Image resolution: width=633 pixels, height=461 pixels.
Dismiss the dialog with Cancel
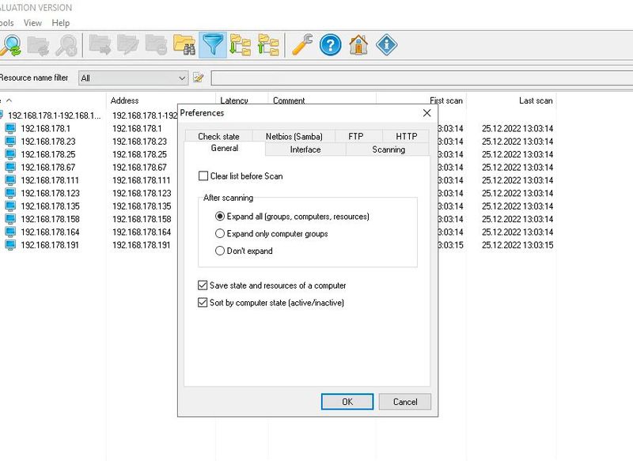(404, 402)
